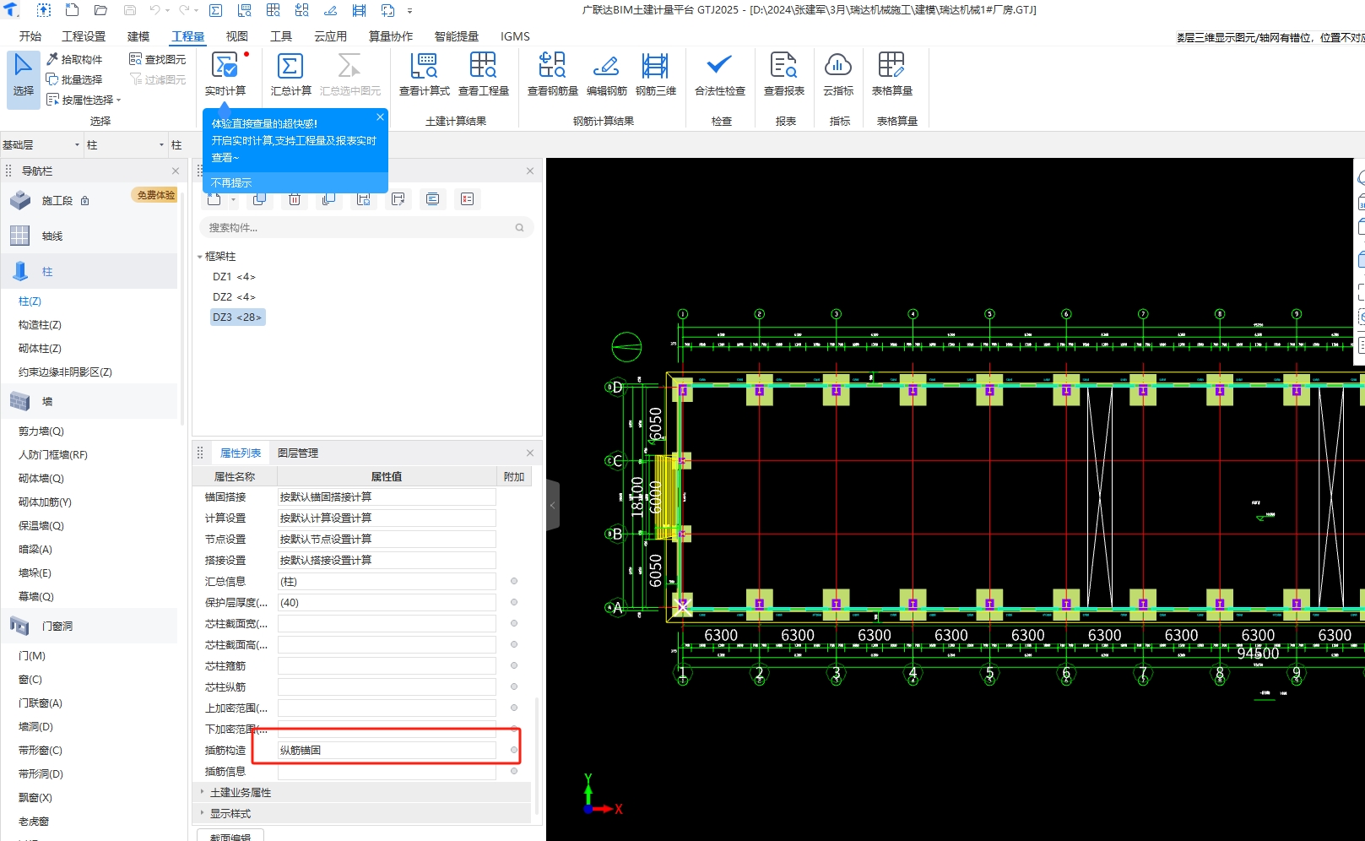Image resolution: width=1365 pixels, height=841 pixels.
Task: Open 钢筋三维 view in the ribbon
Action: pyautogui.click(x=656, y=74)
